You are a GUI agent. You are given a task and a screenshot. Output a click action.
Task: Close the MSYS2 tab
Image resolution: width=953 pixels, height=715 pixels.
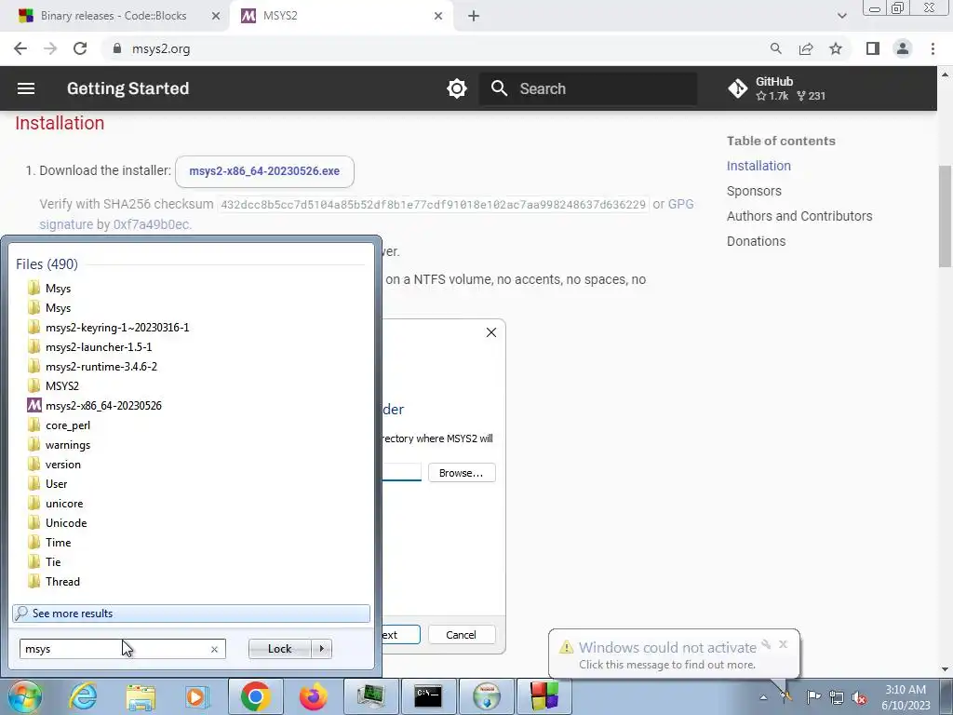(438, 16)
